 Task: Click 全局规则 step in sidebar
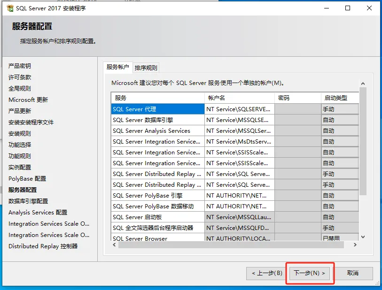point(20,88)
